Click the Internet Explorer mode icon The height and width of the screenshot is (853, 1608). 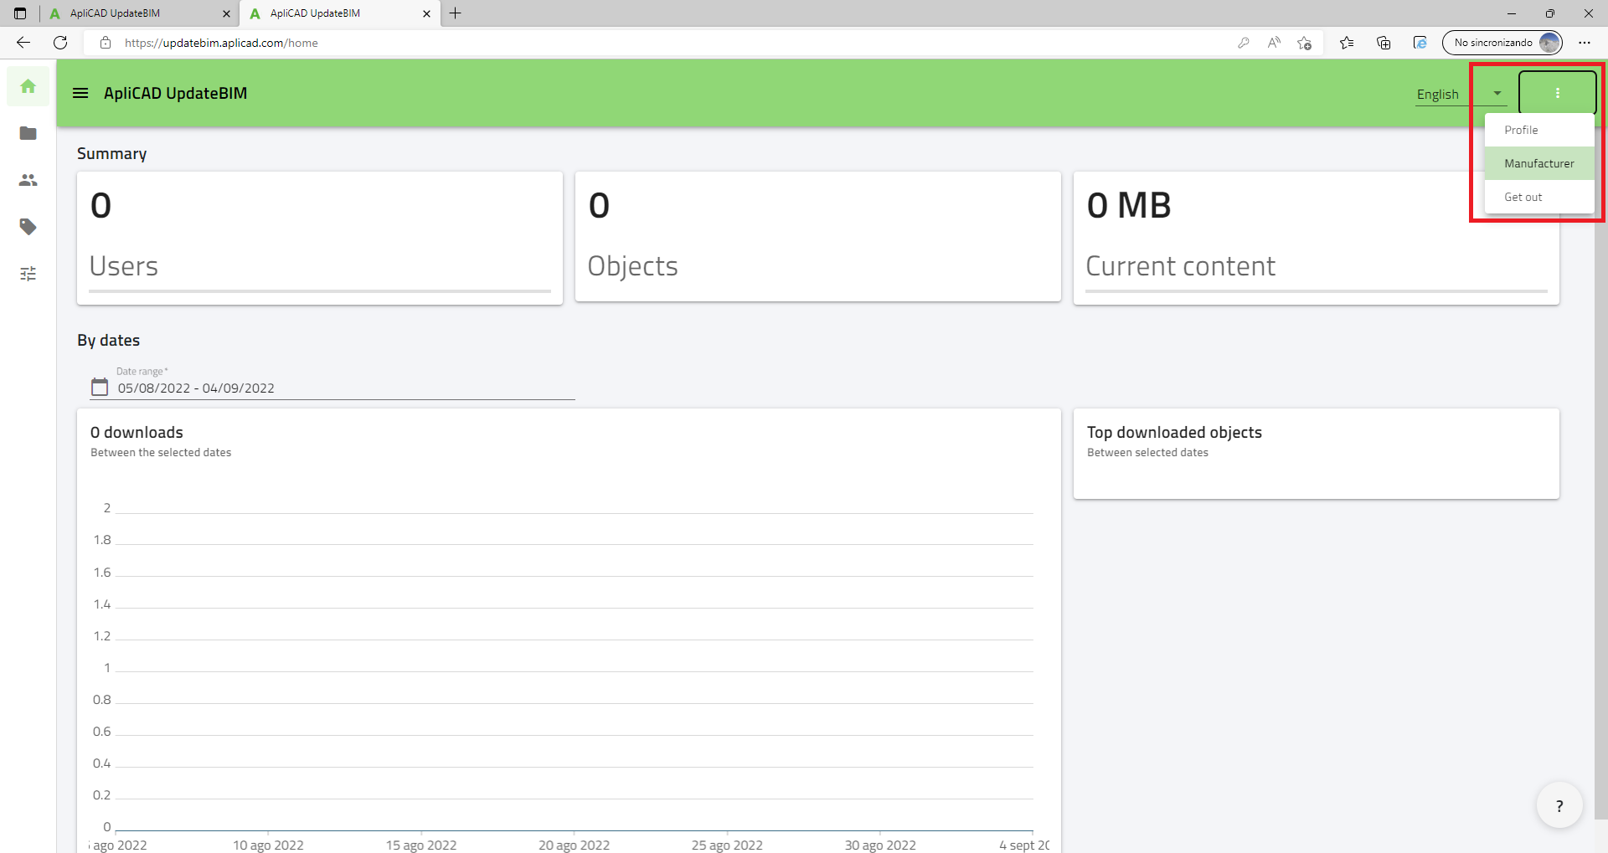(x=1420, y=43)
